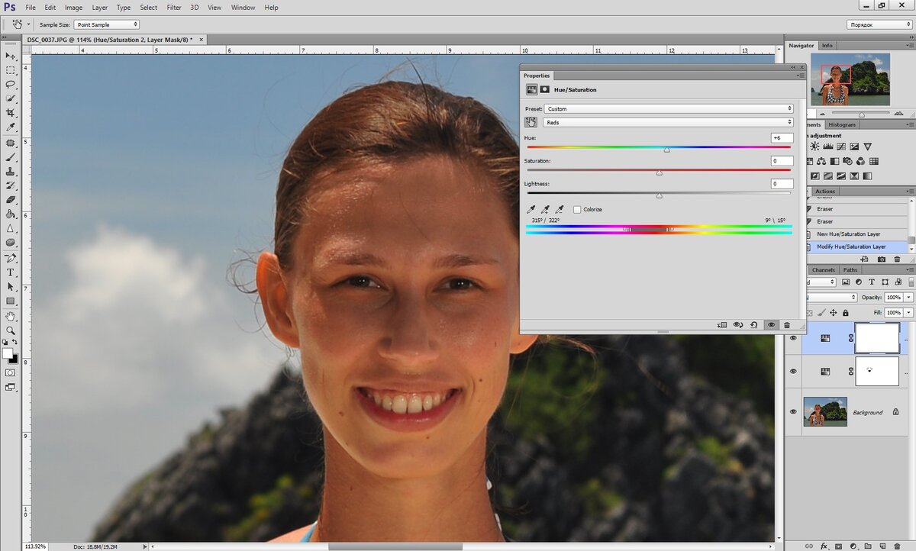Select the History Brush tool
Viewport: 916px width, 551px height.
tap(11, 185)
